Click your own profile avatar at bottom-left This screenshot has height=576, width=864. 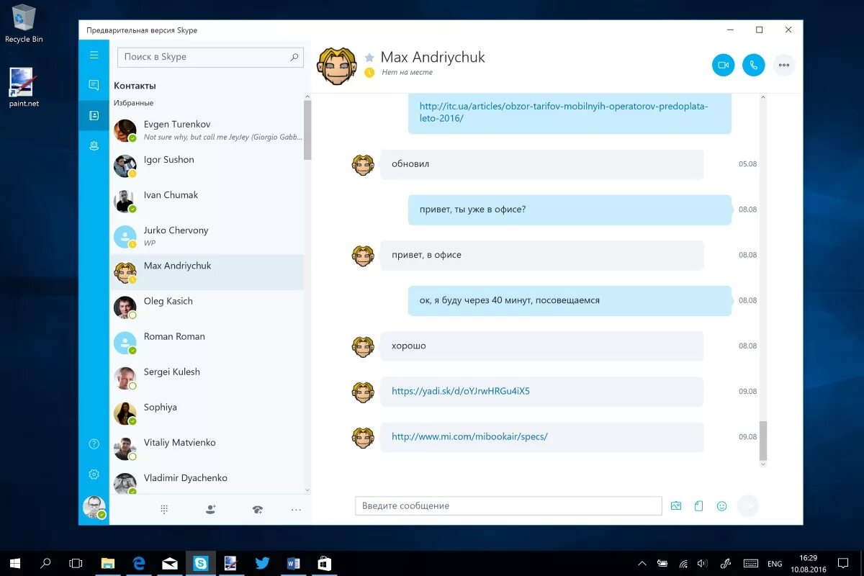(94, 507)
